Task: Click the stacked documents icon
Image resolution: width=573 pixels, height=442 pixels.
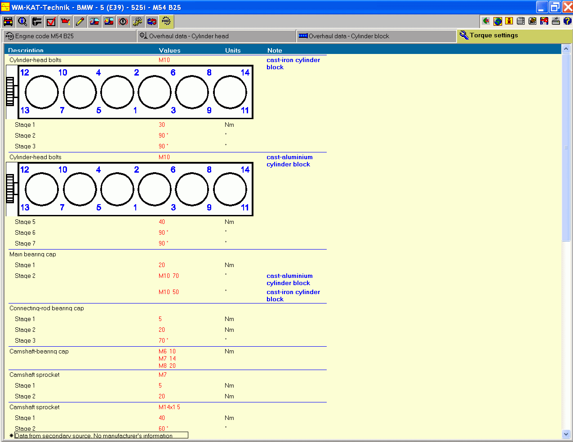Action: click(x=521, y=21)
